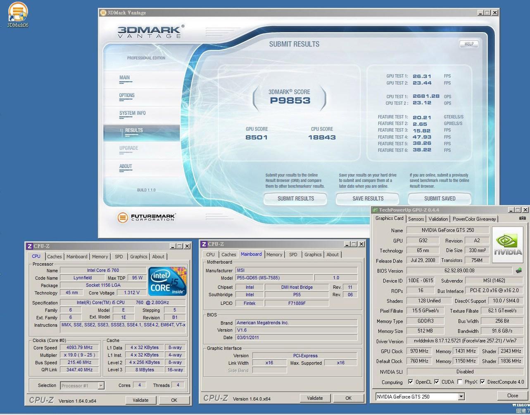Click the BIOS Version 62.92.89.00.08 field
The width and height of the screenshot is (530, 415).
460,271
